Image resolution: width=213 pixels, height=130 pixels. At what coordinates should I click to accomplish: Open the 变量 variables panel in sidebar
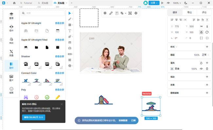(x=11, y=53)
